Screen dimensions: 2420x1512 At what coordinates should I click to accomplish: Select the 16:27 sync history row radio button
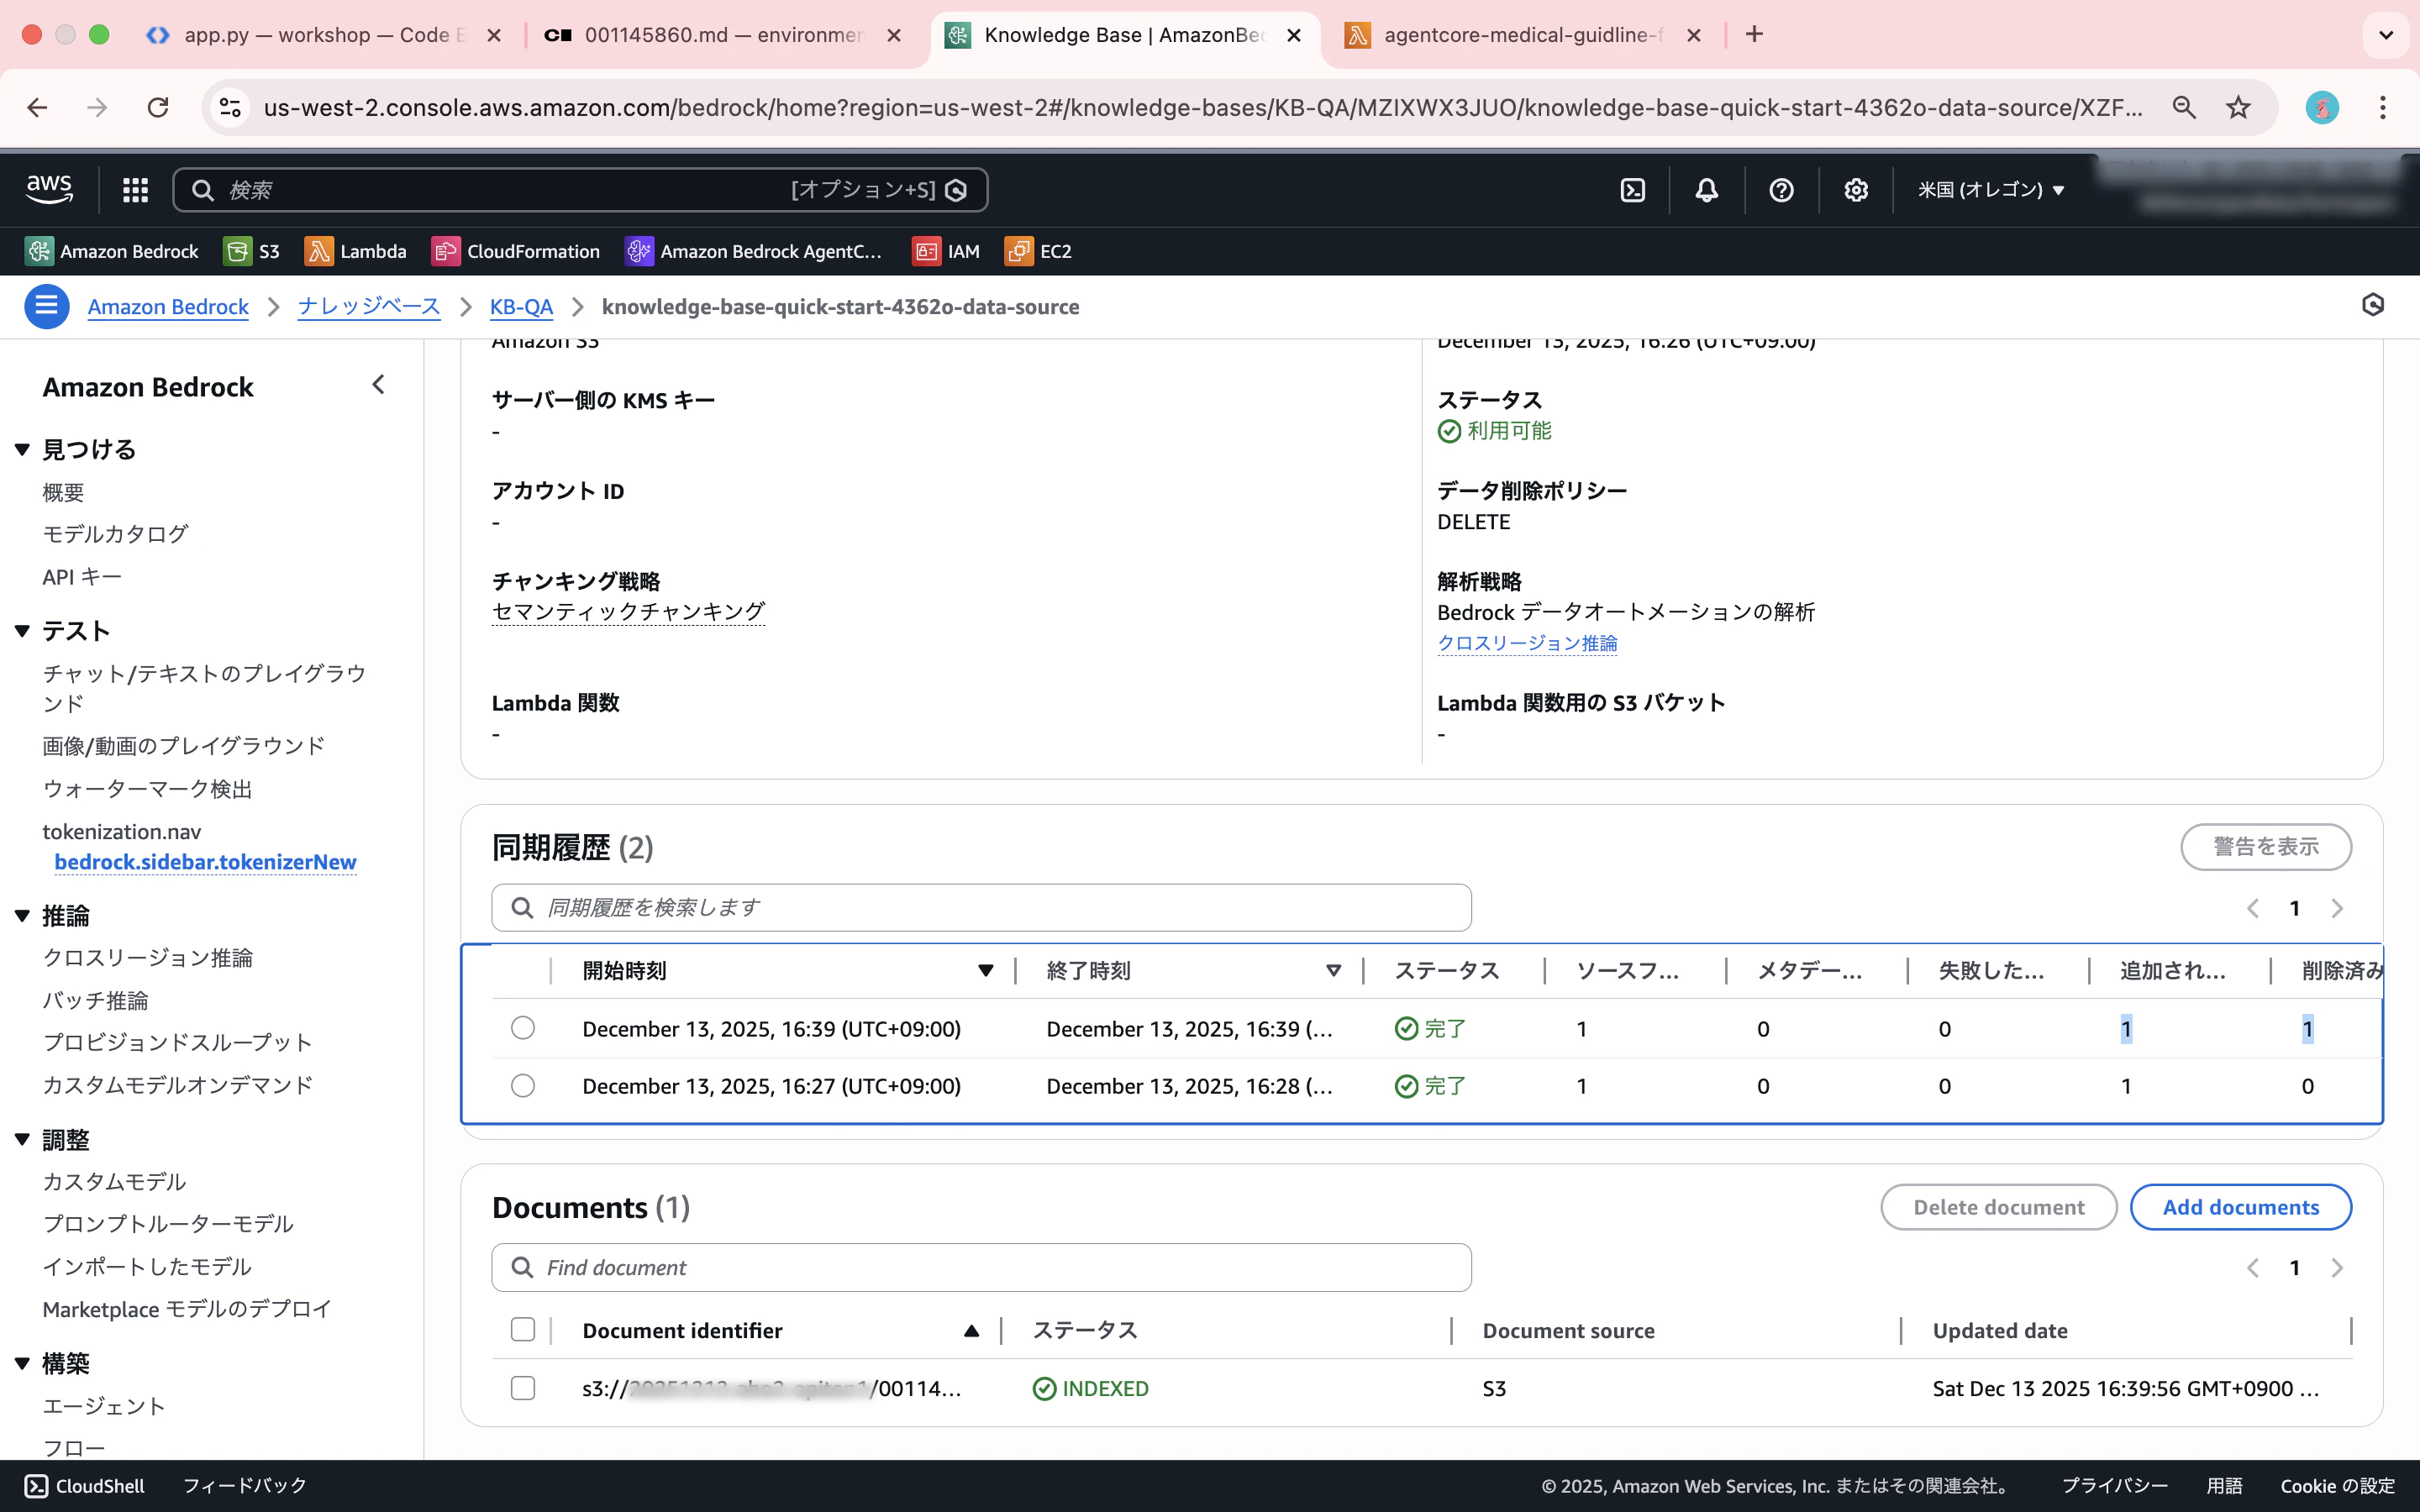point(523,1085)
